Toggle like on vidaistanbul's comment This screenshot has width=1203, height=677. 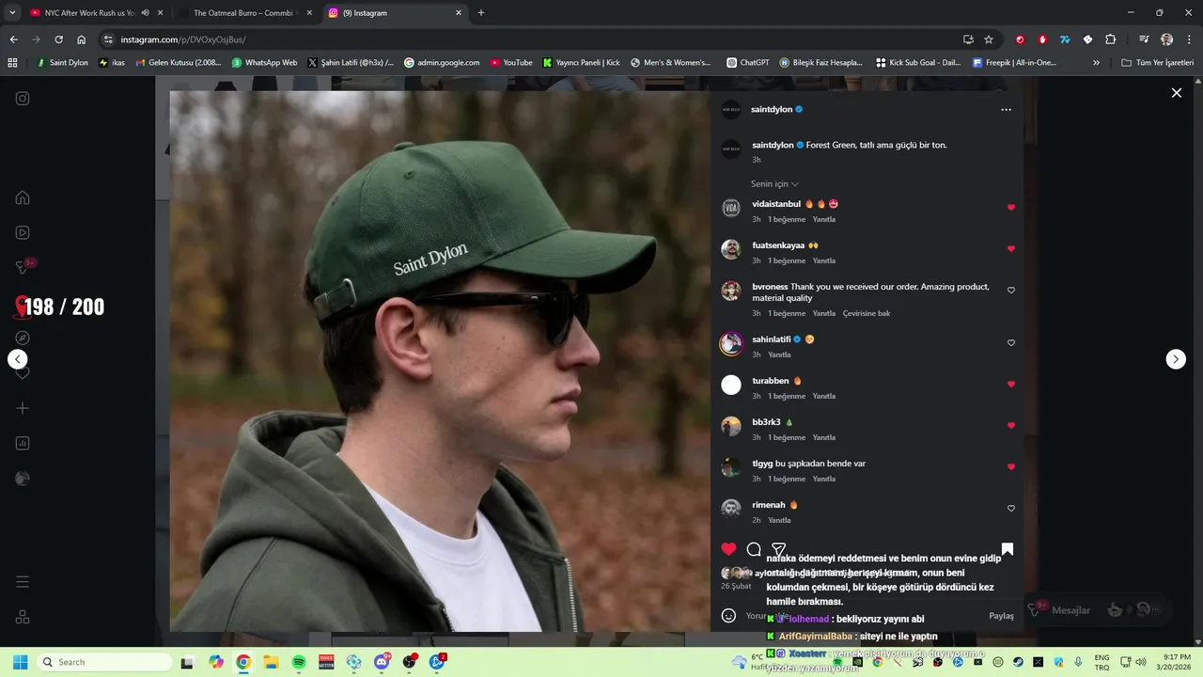[1011, 207]
